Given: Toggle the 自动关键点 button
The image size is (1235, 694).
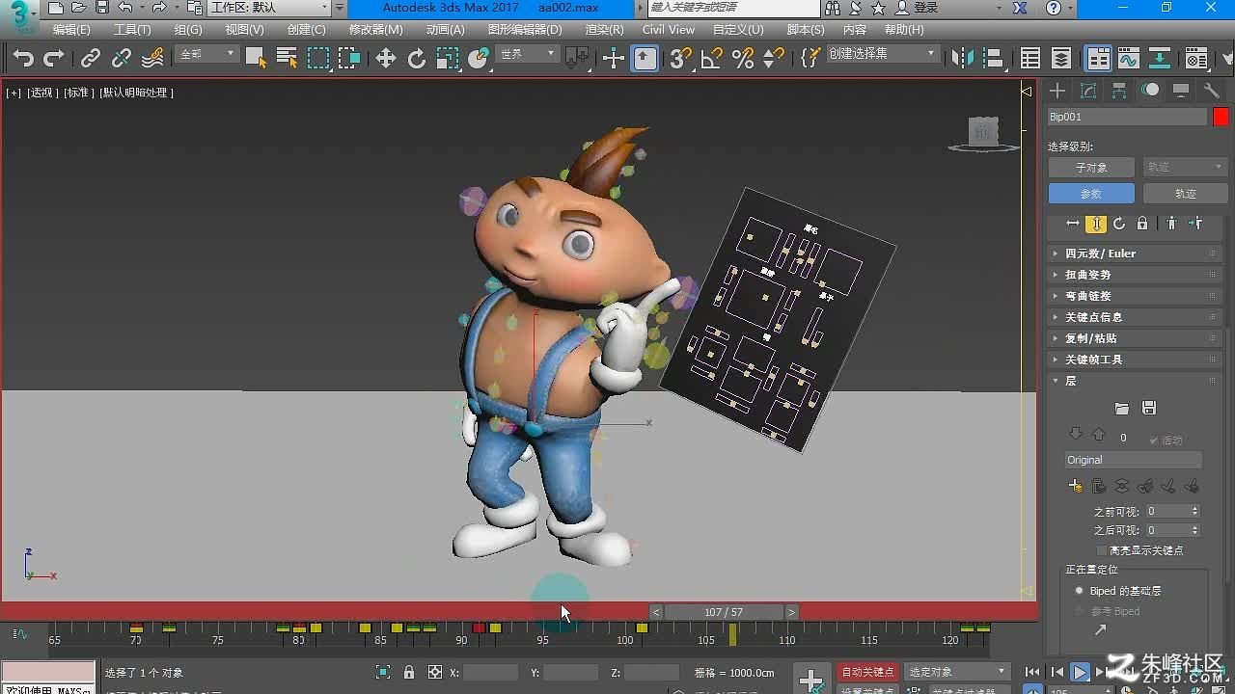Looking at the screenshot, I should coord(867,672).
